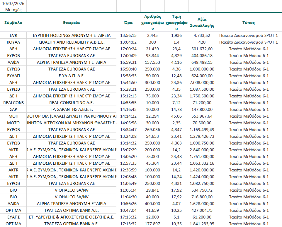The width and height of the screenshot is (282, 227).
Task: Select the time 16:59:31
Action: click(x=128, y=62)
